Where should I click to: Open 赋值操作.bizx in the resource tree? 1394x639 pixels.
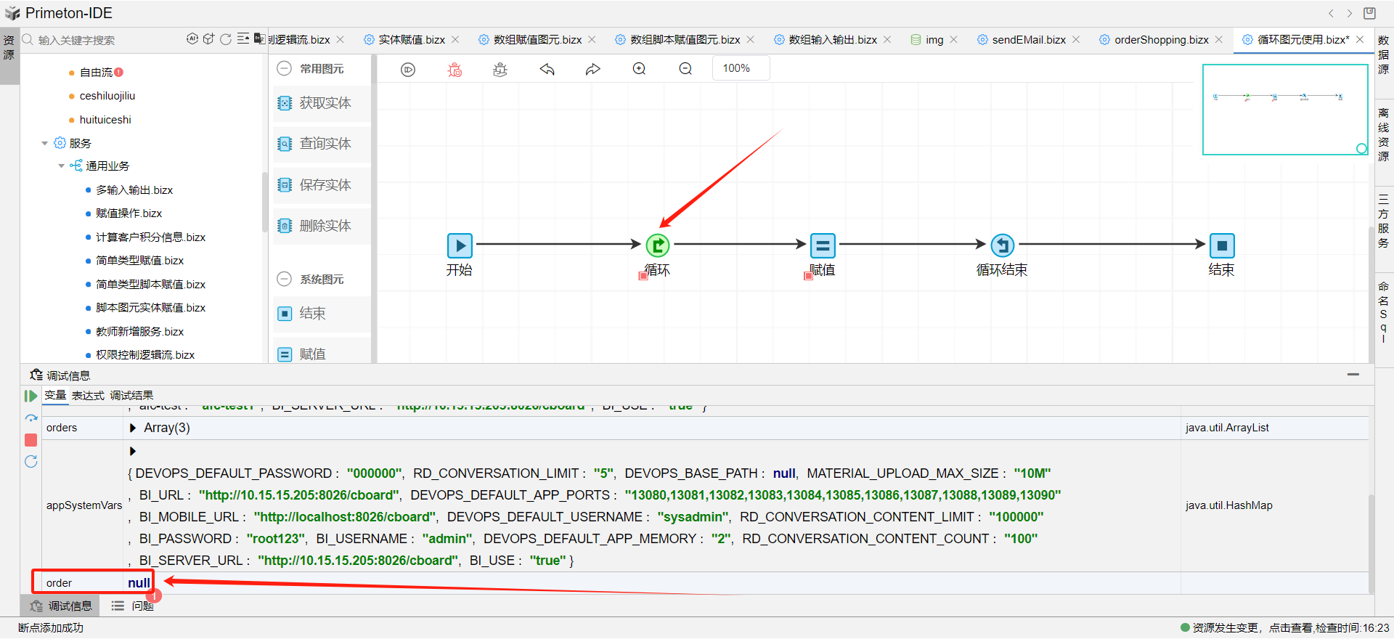[x=129, y=213]
